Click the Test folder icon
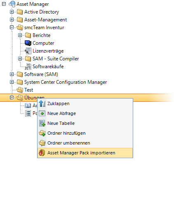This screenshot has width=174, height=200. tap(20, 90)
